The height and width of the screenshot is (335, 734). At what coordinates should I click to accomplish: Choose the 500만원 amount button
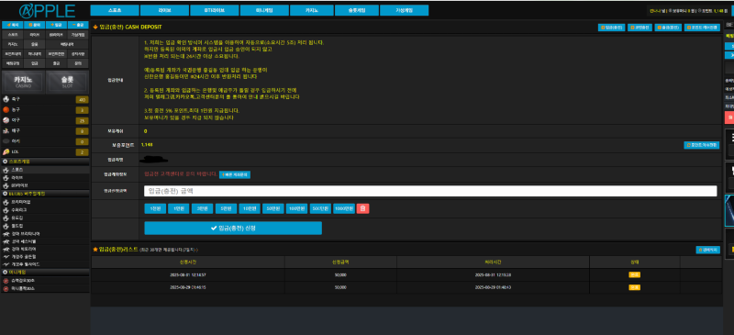click(x=320, y=208)
